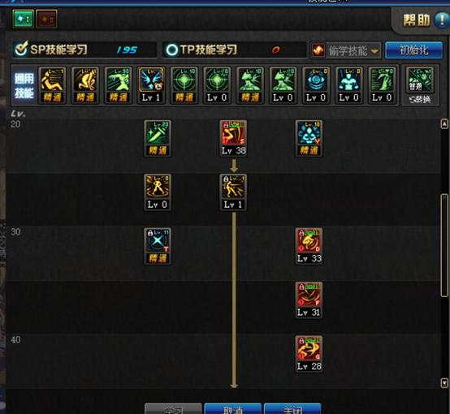Viewport: 450px width, 414px height.
Task: Enable SP技能学习 checkbox
Action: pos(21,50)
